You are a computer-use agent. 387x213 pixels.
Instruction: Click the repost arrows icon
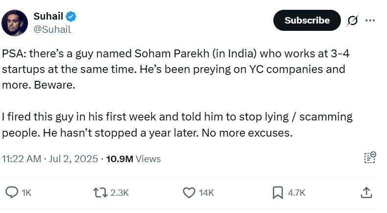pos(100,193)
